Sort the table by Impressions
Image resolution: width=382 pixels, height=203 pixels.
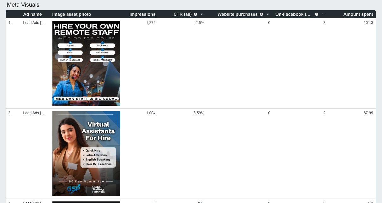[x=142, y=14]
